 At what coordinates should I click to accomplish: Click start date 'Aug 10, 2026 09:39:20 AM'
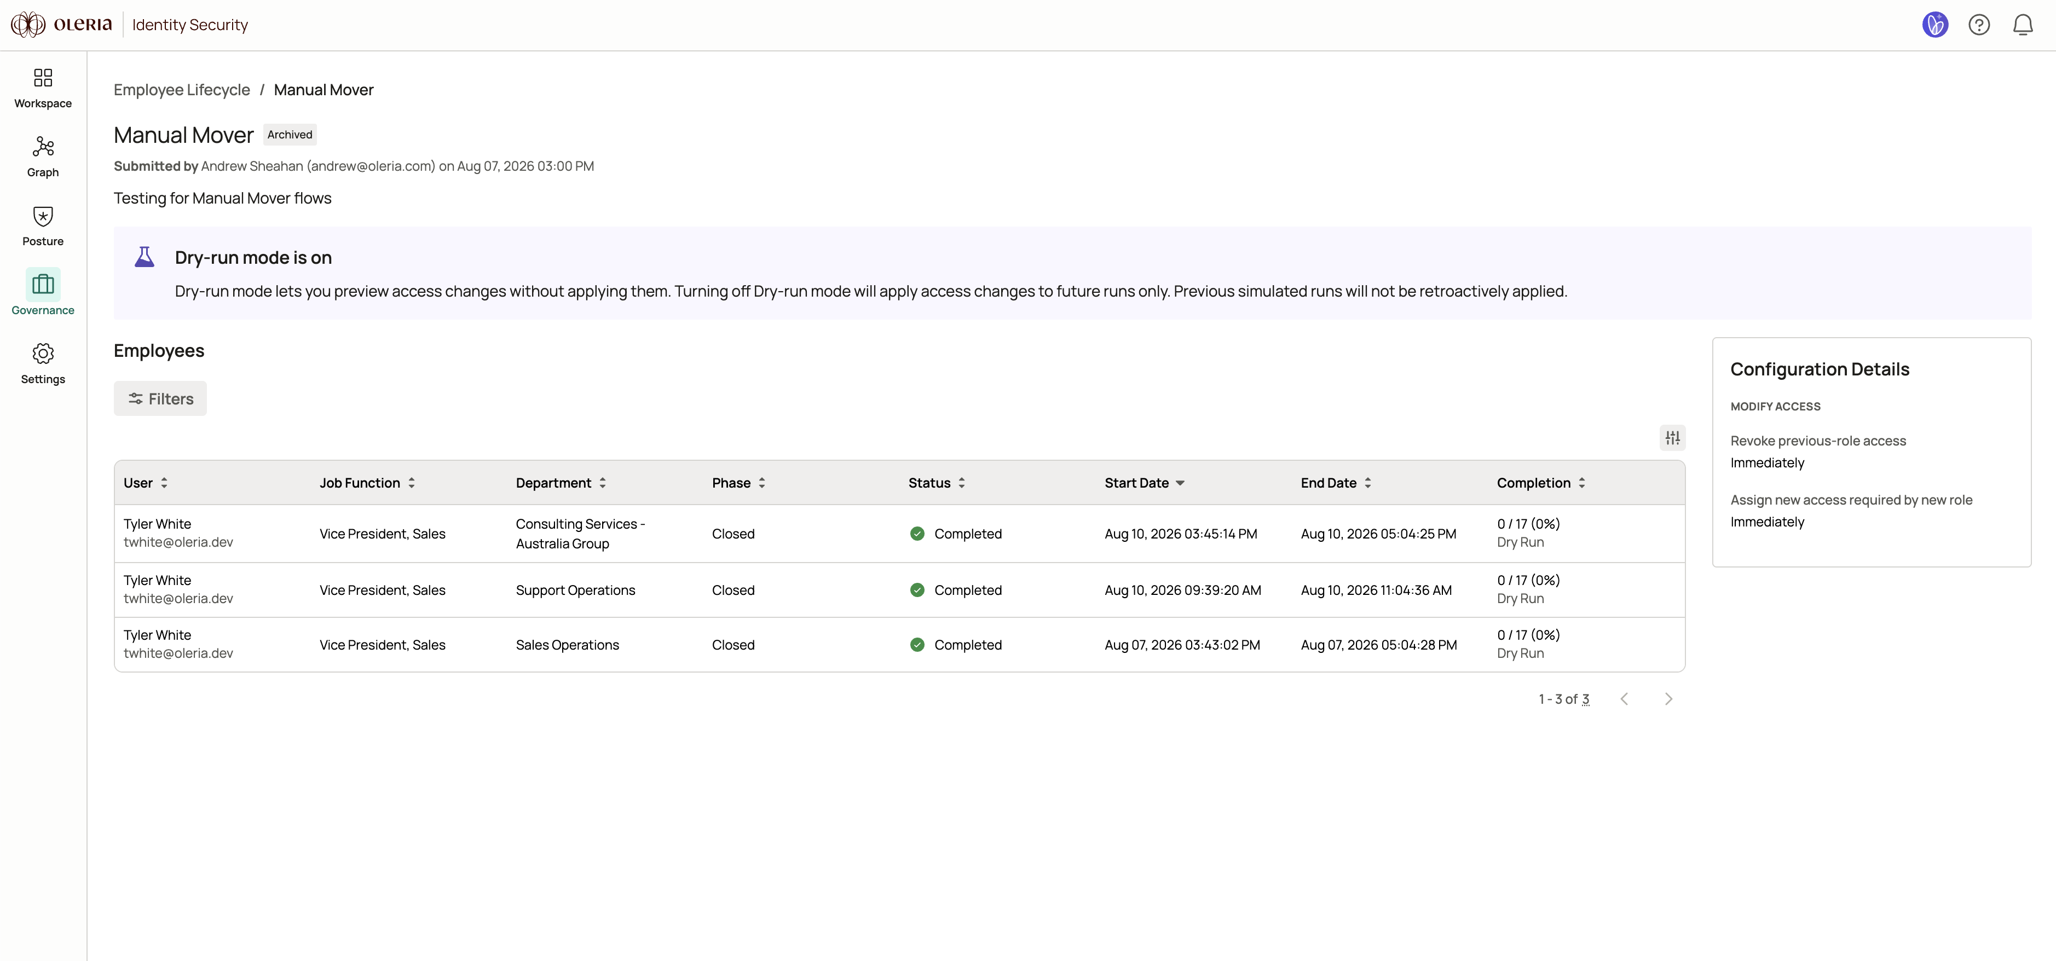1183,590
